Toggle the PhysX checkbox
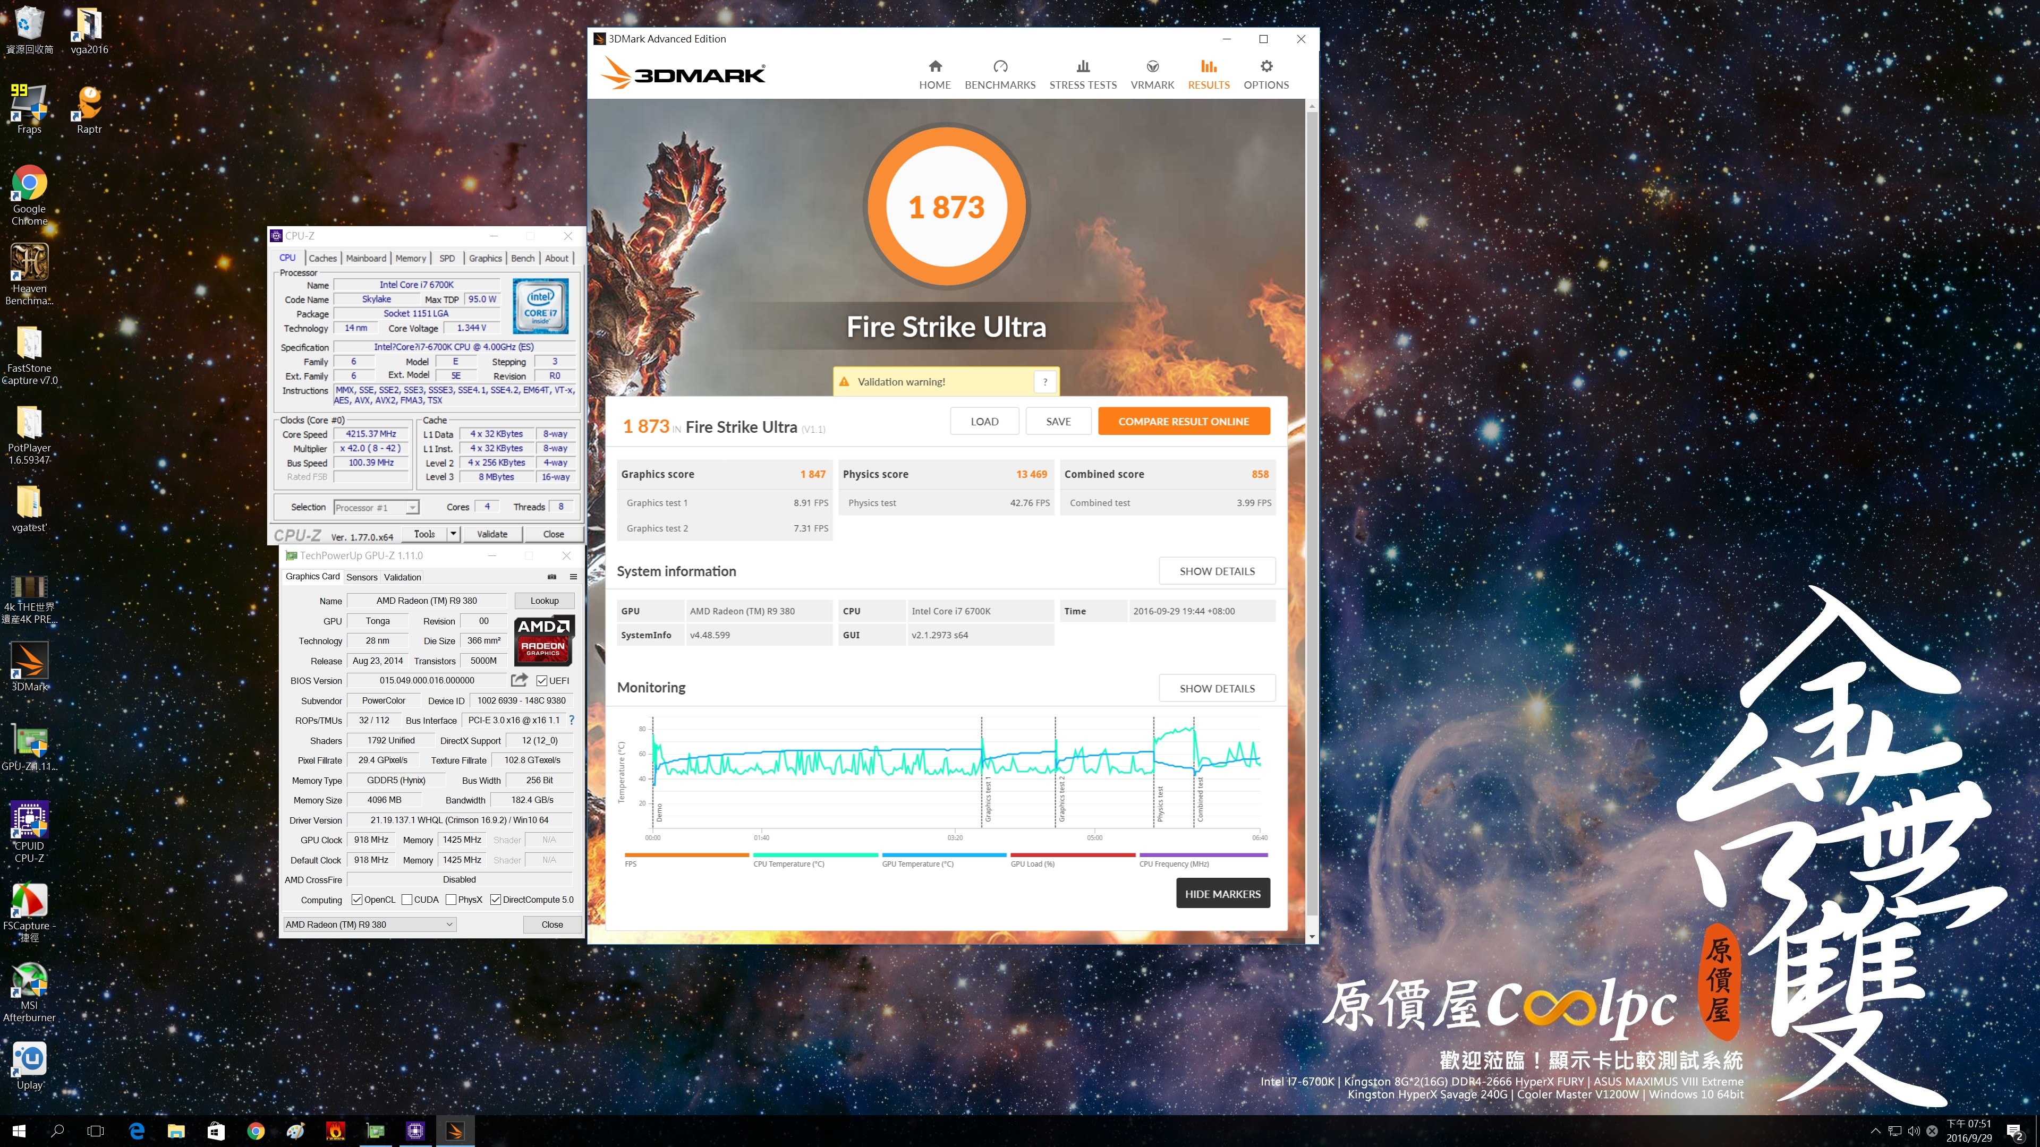Image resolution: width=2040 pixels, height=1147 pixels. [x=450, y=899]
